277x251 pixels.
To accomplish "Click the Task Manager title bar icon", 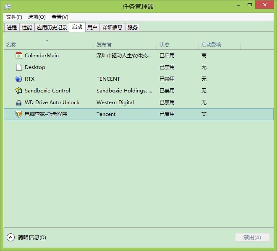I will (x=7, y=6).
